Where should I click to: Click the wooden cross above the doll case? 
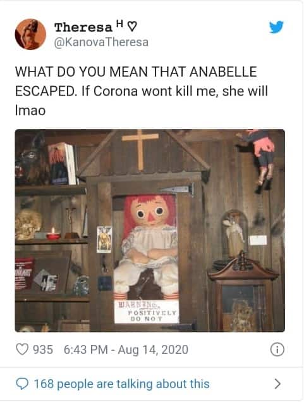[140, 150]
